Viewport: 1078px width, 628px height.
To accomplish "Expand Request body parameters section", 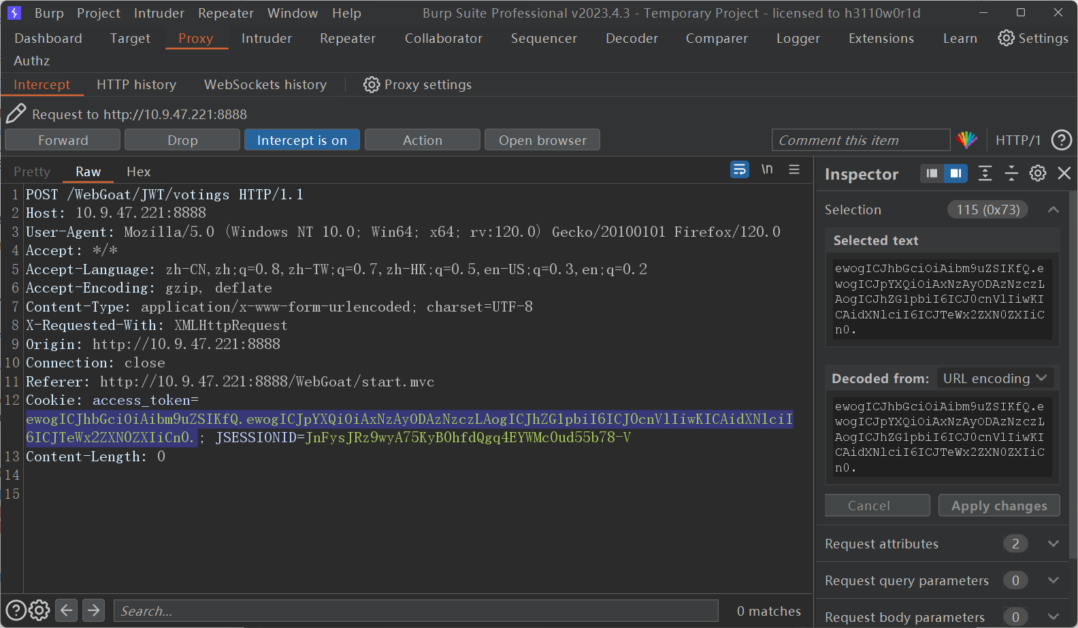I will (1053, 617).
